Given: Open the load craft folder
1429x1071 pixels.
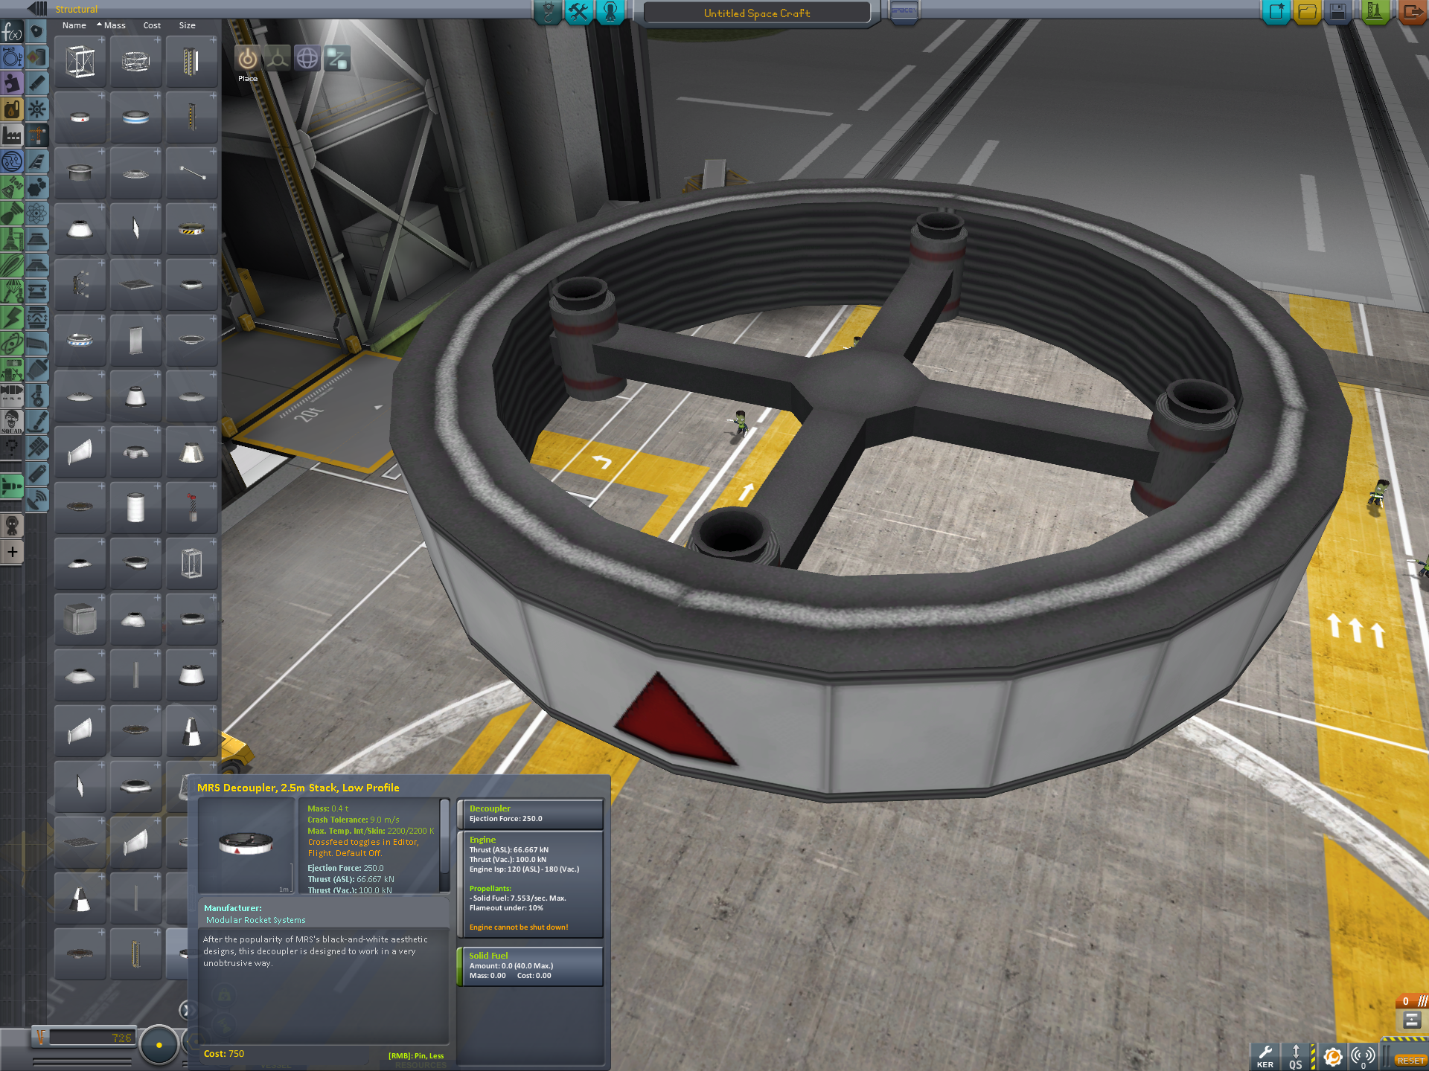Looking at the screenshot, I should [x=1307, y=12].
